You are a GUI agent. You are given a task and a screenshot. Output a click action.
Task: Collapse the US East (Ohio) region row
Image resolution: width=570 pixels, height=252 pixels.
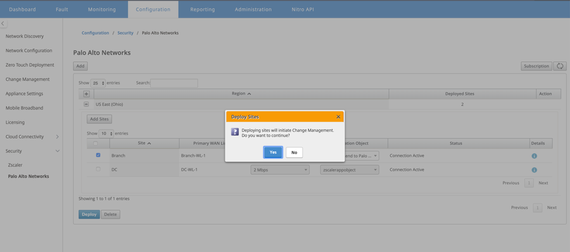(87, 104)
